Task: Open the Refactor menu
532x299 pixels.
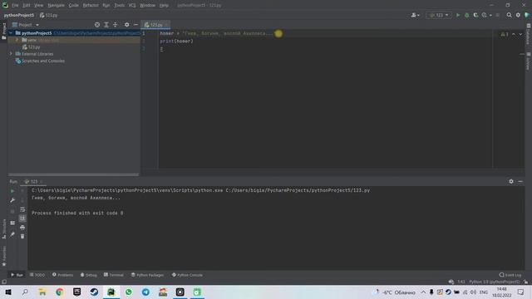Action: pos(91,6)
